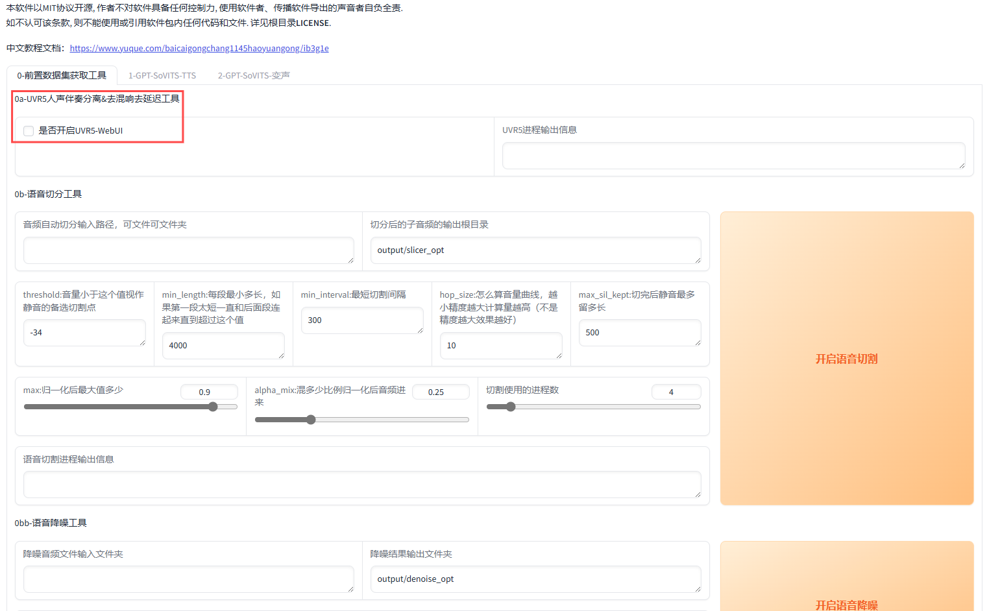Open the 0-前置数据集获取工具 tab

click(62, 76)
